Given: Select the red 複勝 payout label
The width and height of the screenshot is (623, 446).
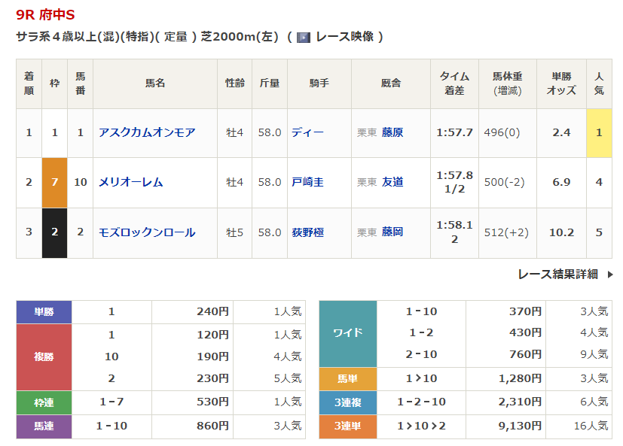Looking at the screenshot, I should tap(44, 356).
